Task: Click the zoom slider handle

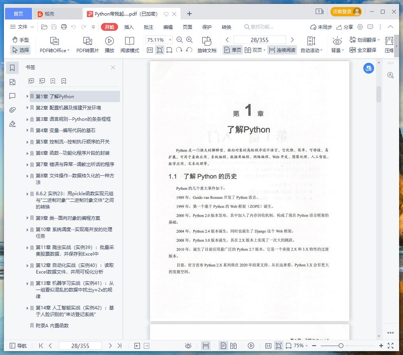Action: click(x=341, y=346)
